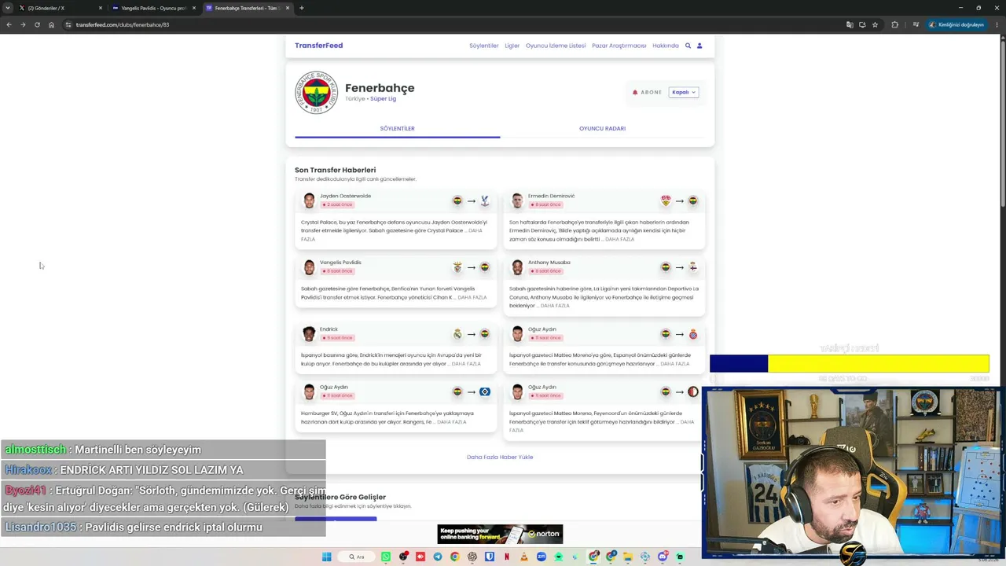Screen dimensions: 1006x566
Task: Open Oyuncu İzleme Listesi in navigation
Action: point(556,46)
